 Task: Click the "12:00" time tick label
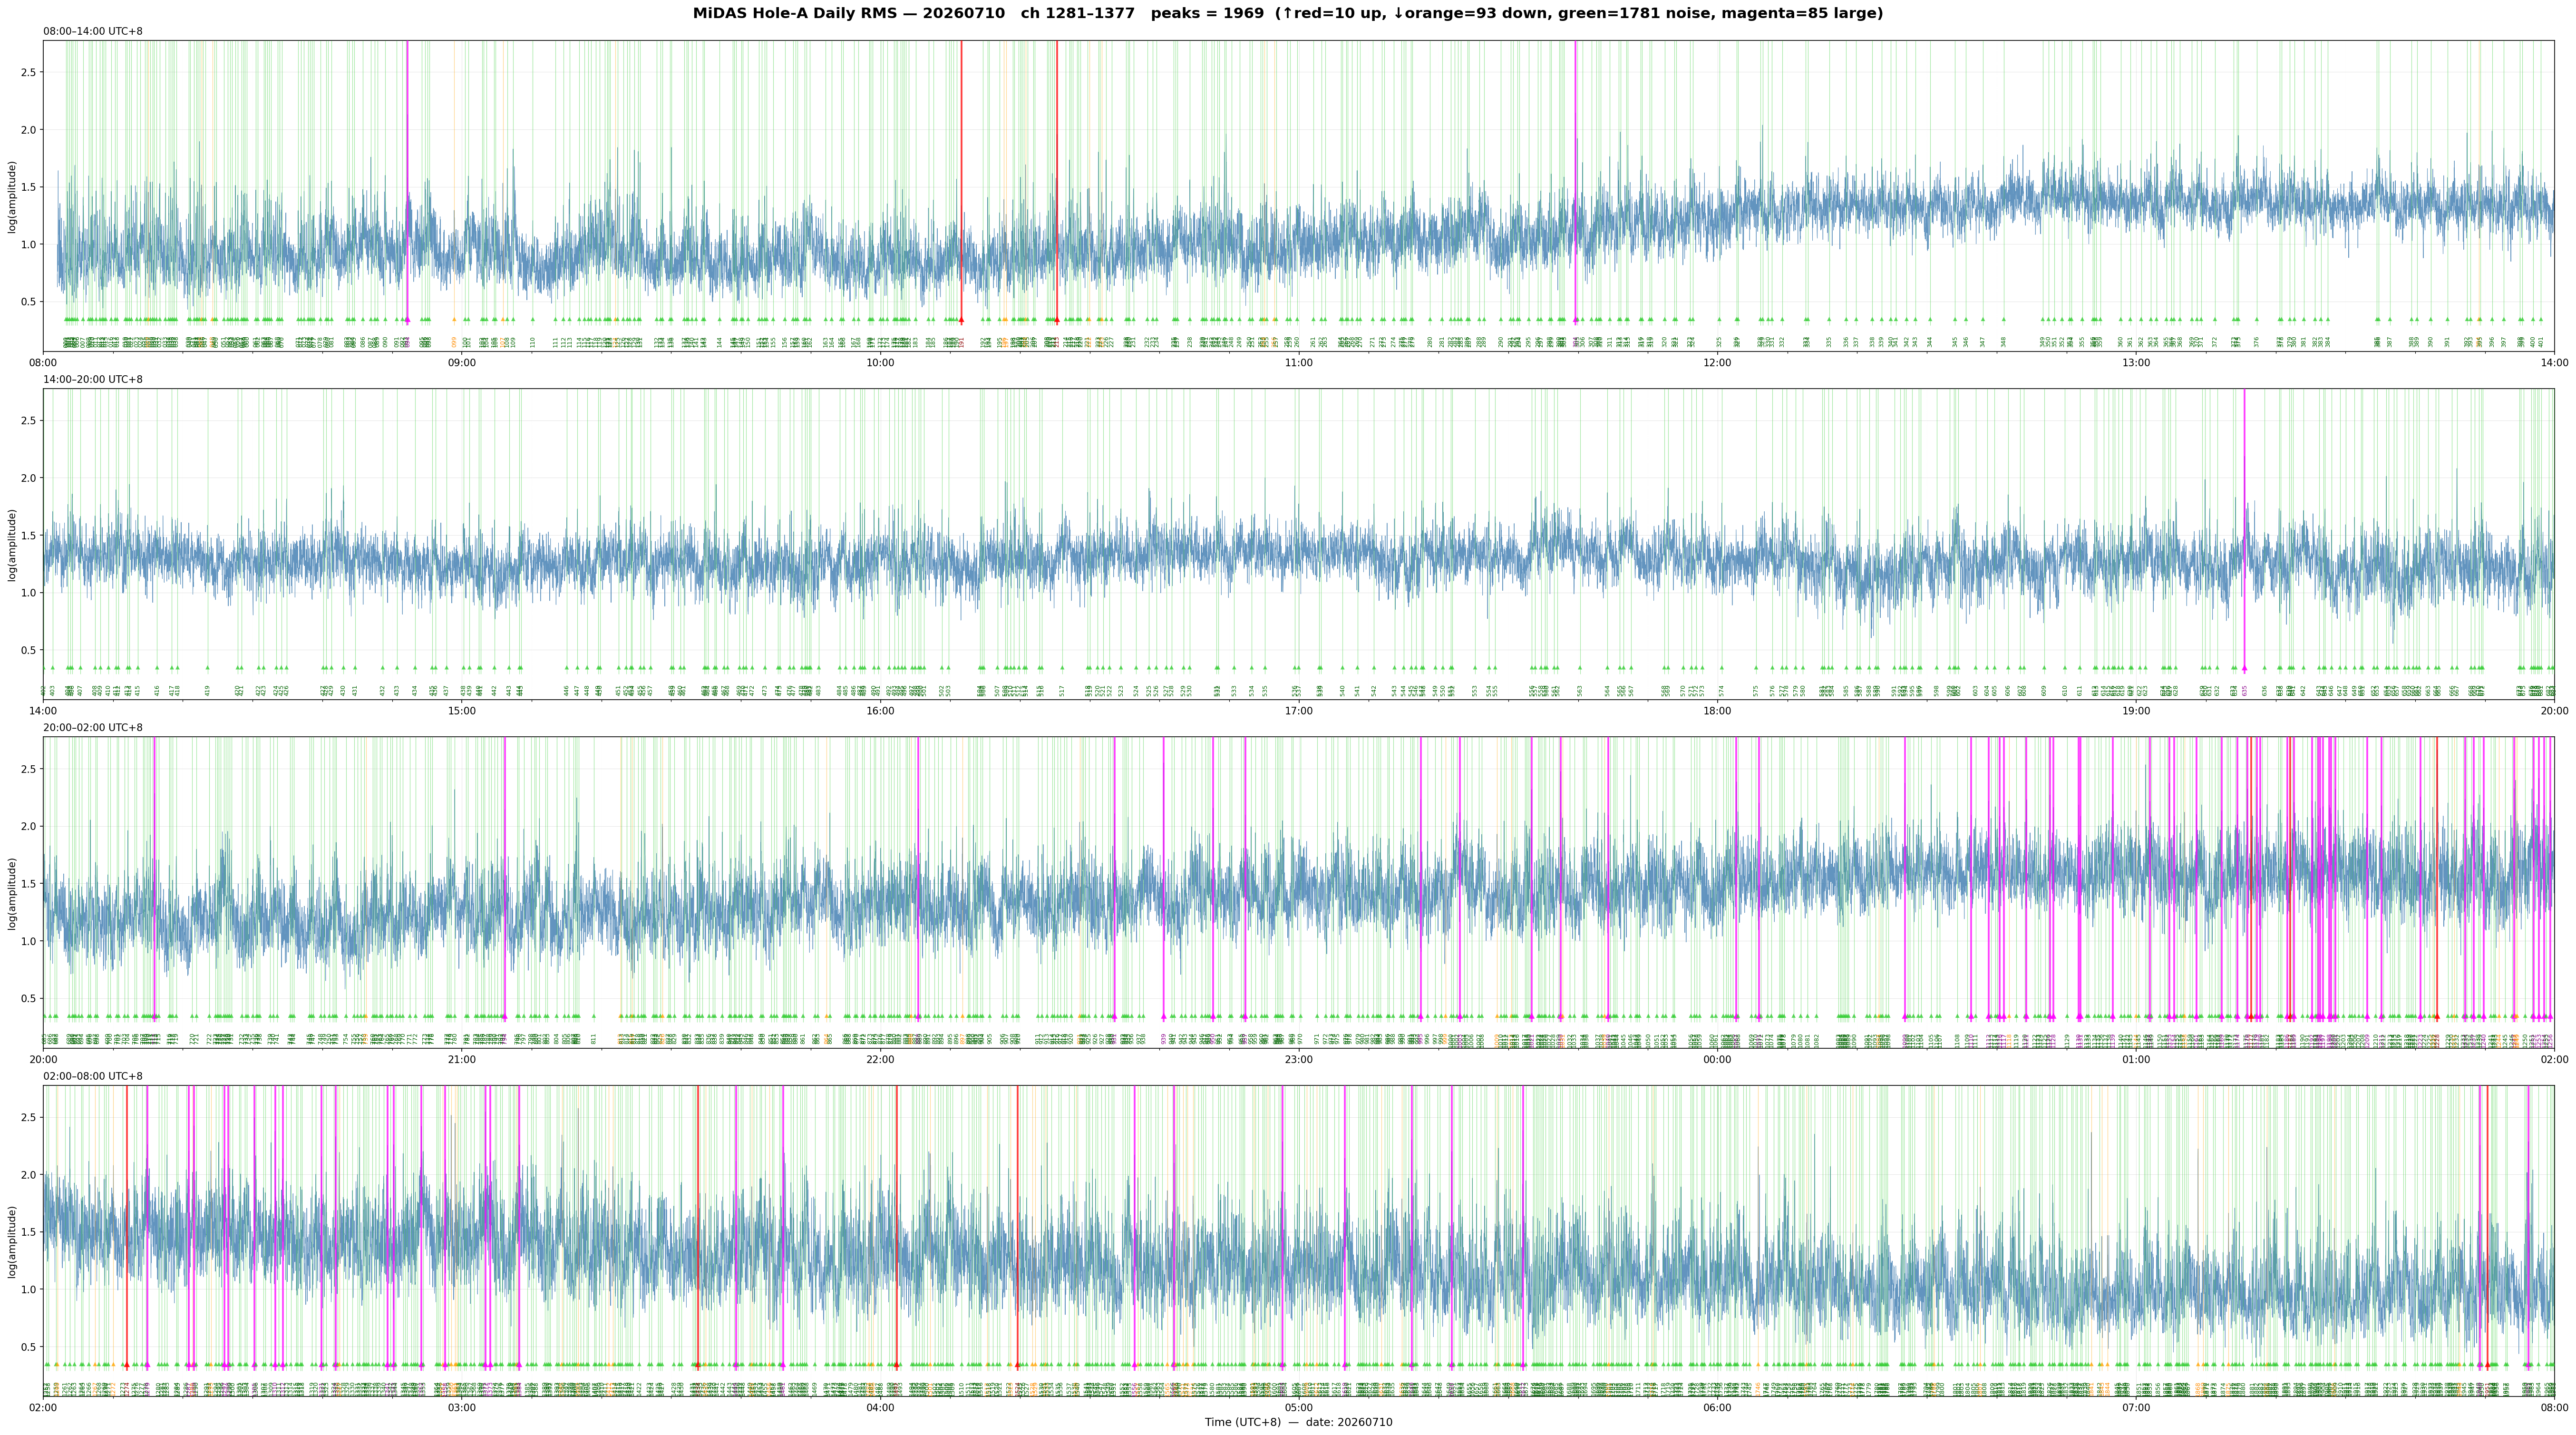tap(1717, 362)
